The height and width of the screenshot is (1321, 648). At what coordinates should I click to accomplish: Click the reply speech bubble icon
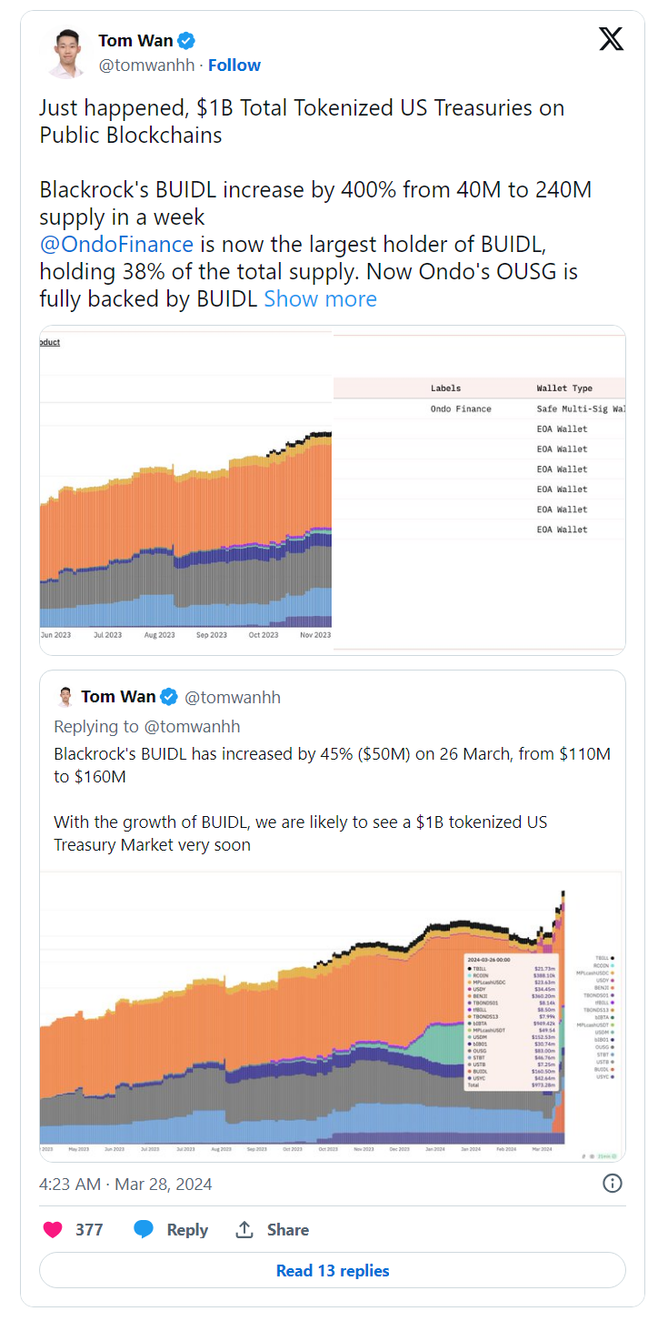point(144,1229)
